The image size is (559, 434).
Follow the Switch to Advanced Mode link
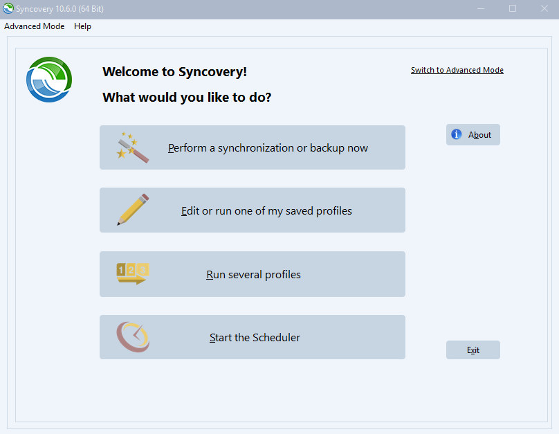[457, 70]
